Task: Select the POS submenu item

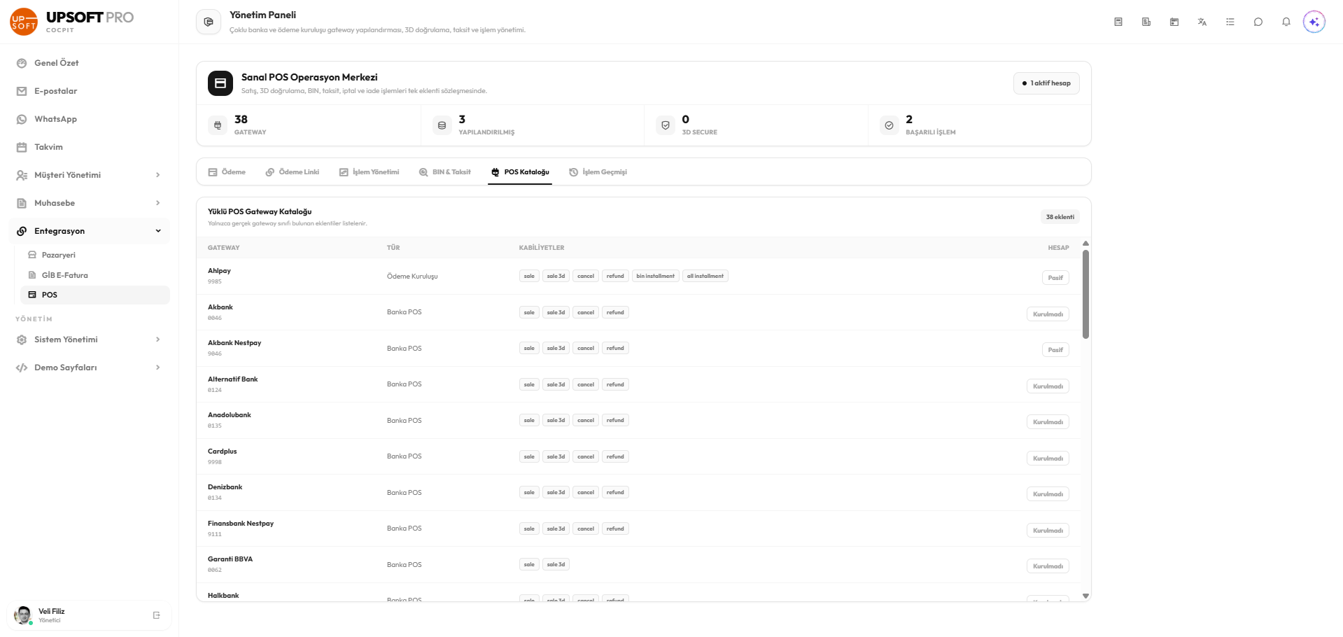Action: pyautogui.click(x=95, y=295)
